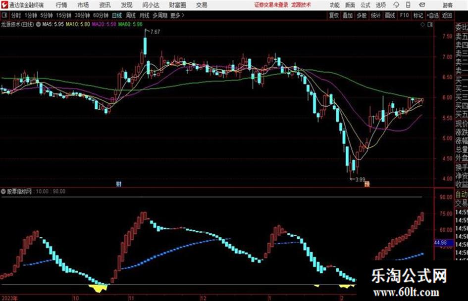Viewport: 468px width, 301px height.
Task: Open the 行情 menu
Action: pos(61,5)
